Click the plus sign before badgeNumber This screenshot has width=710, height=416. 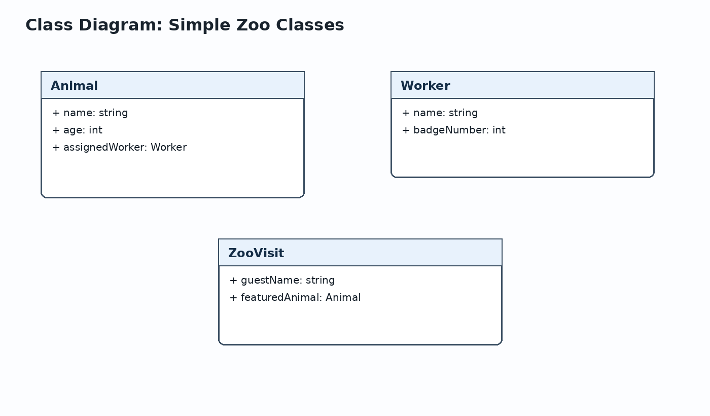point(406,130)
